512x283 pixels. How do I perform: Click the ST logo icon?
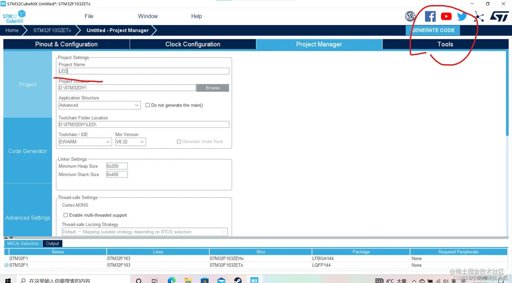pyautogui.click(x=499, y=16)
